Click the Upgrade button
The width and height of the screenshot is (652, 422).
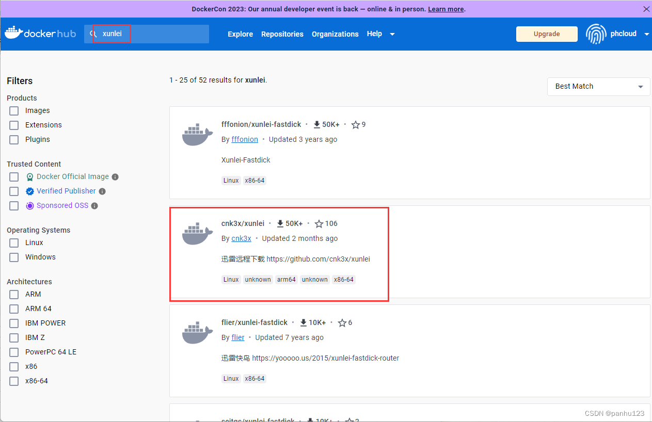(x=547, y=34)
